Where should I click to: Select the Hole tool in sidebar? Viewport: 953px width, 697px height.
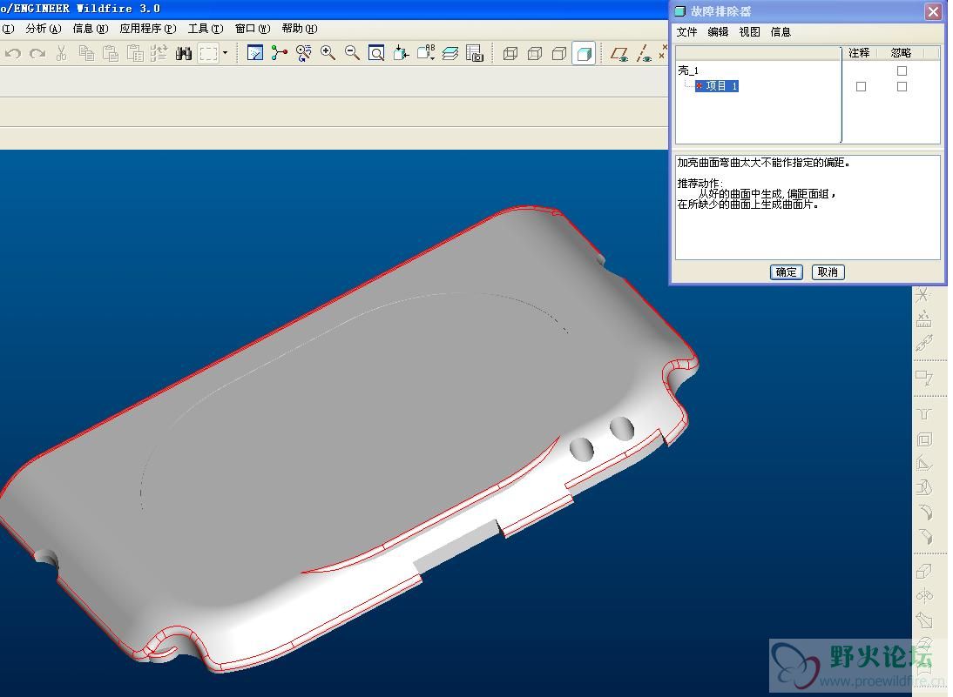point(924,414)
